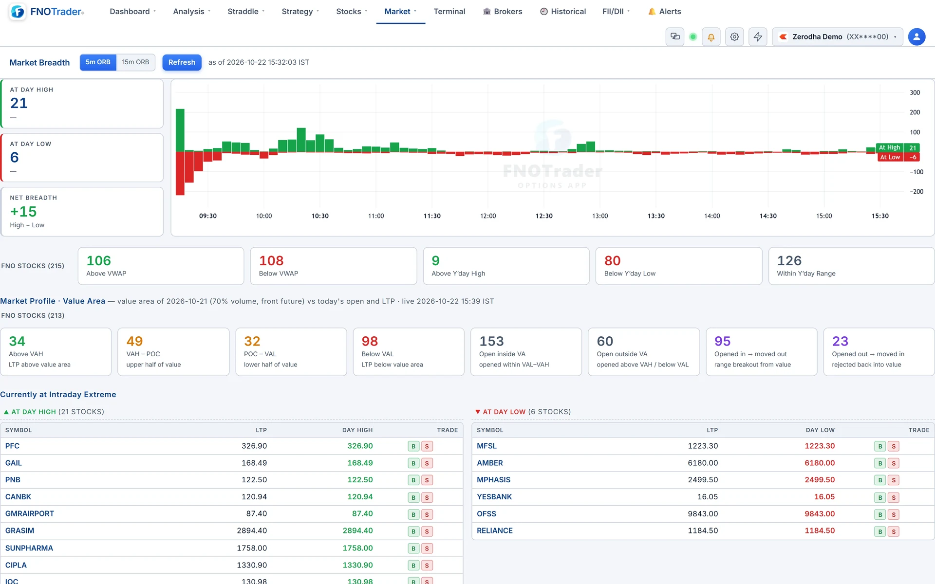This screenshot has height=584, width=935.
Task: Click the S sell icon for SUNPHARMA
Action: [427, 548]
